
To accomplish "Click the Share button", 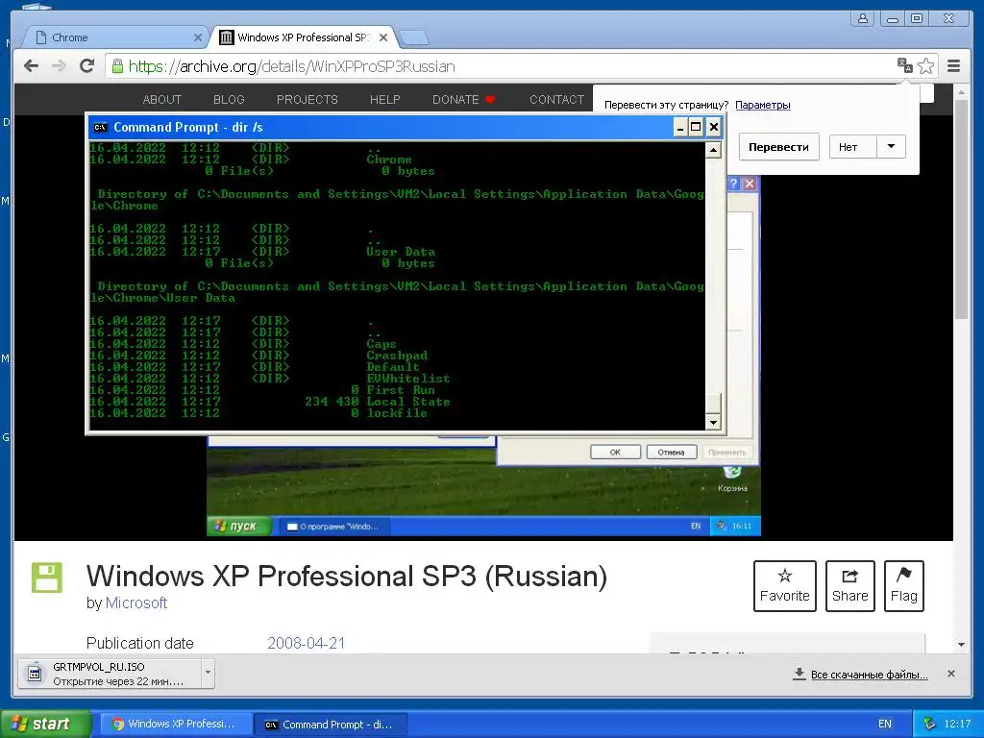I will coord(849,586).
